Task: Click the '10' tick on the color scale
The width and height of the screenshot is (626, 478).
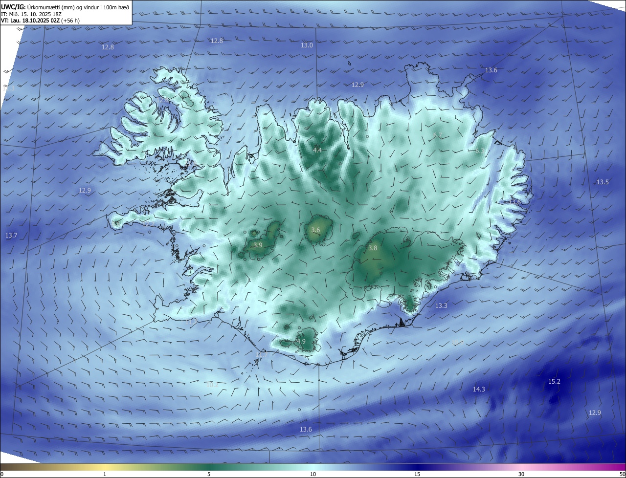Action: coord(313,475)
